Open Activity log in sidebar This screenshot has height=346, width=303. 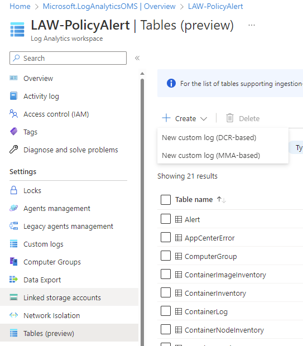tap(41, 96)
